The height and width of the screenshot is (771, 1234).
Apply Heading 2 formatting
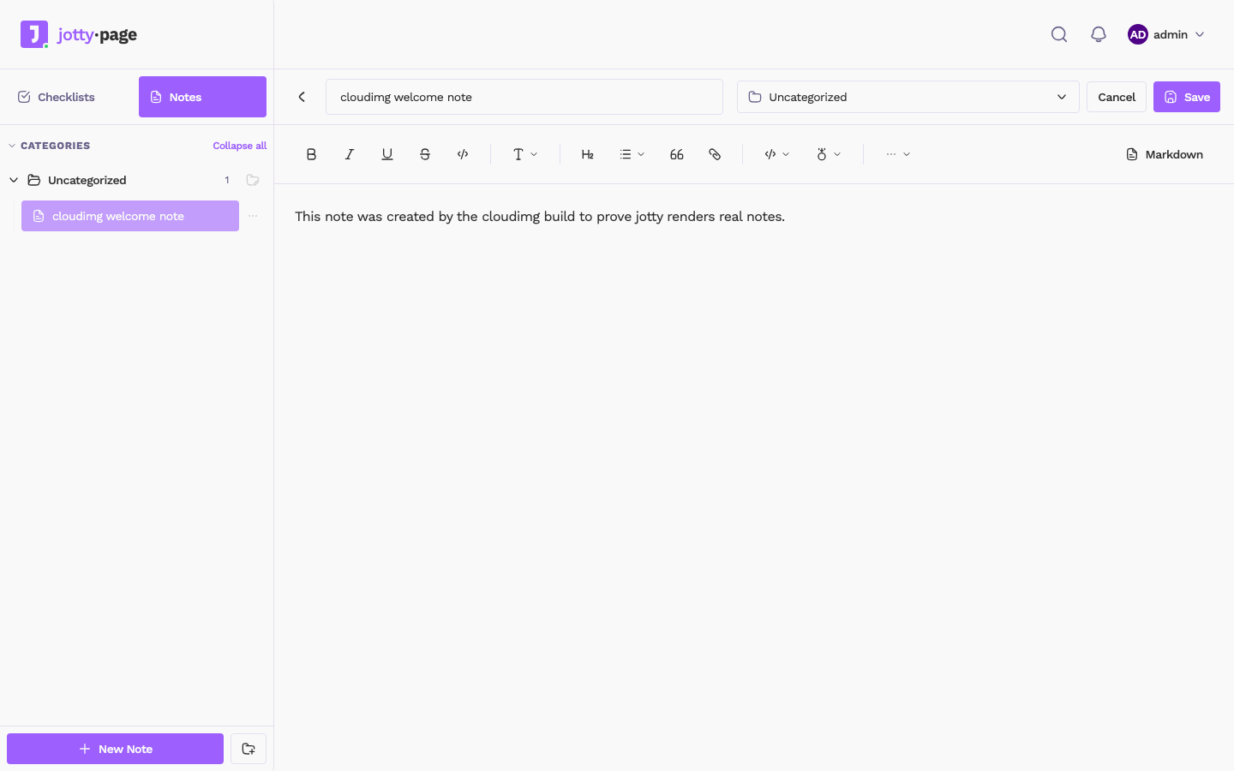point(588,154)
